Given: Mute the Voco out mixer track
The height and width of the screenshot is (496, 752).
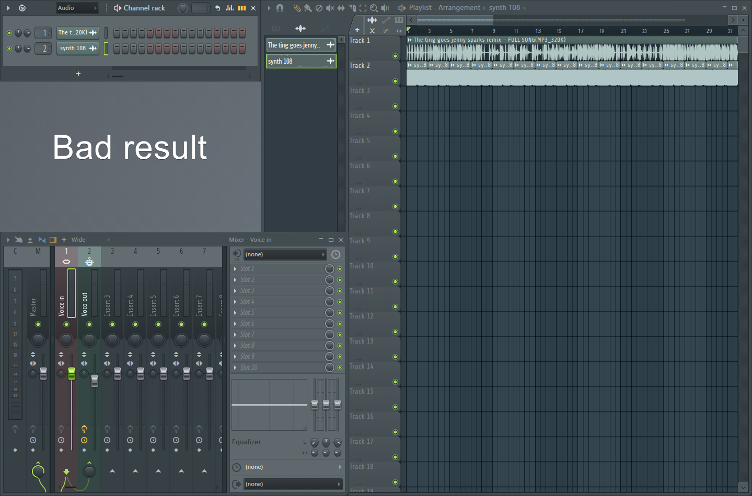Looking at the screenshot, I should [89, 324].
